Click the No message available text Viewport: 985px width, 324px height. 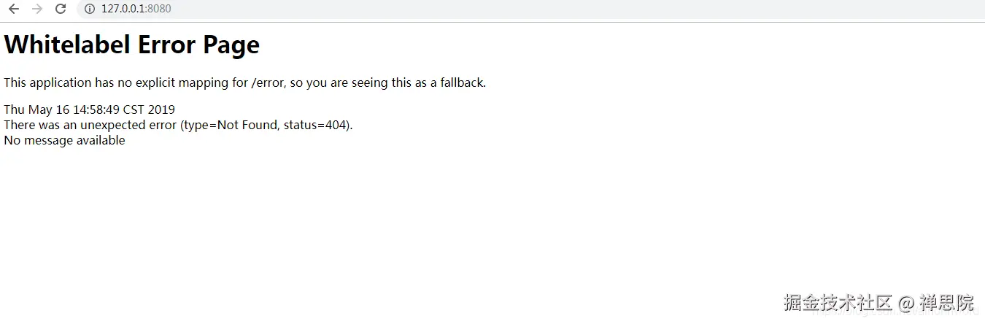point(64,141)
